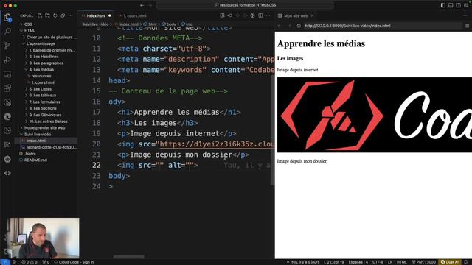The height and width of the screenshot is (265, 472).
Task: Open the Search view in activity bar
Action: [x=7, y=31]
